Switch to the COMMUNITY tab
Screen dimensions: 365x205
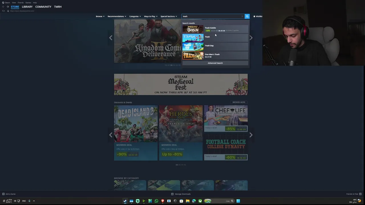pos(43,7)
